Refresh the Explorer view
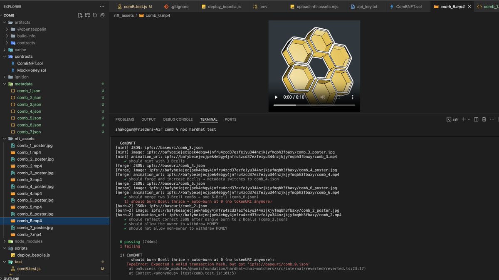Image resolution: width=499 pixels, height=280 pixels. pyautogui.click(x=95, y=15)
